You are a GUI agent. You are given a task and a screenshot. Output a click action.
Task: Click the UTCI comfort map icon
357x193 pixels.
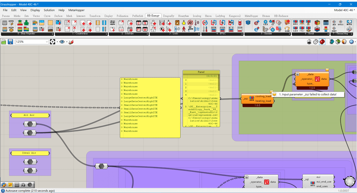[341, 23]
